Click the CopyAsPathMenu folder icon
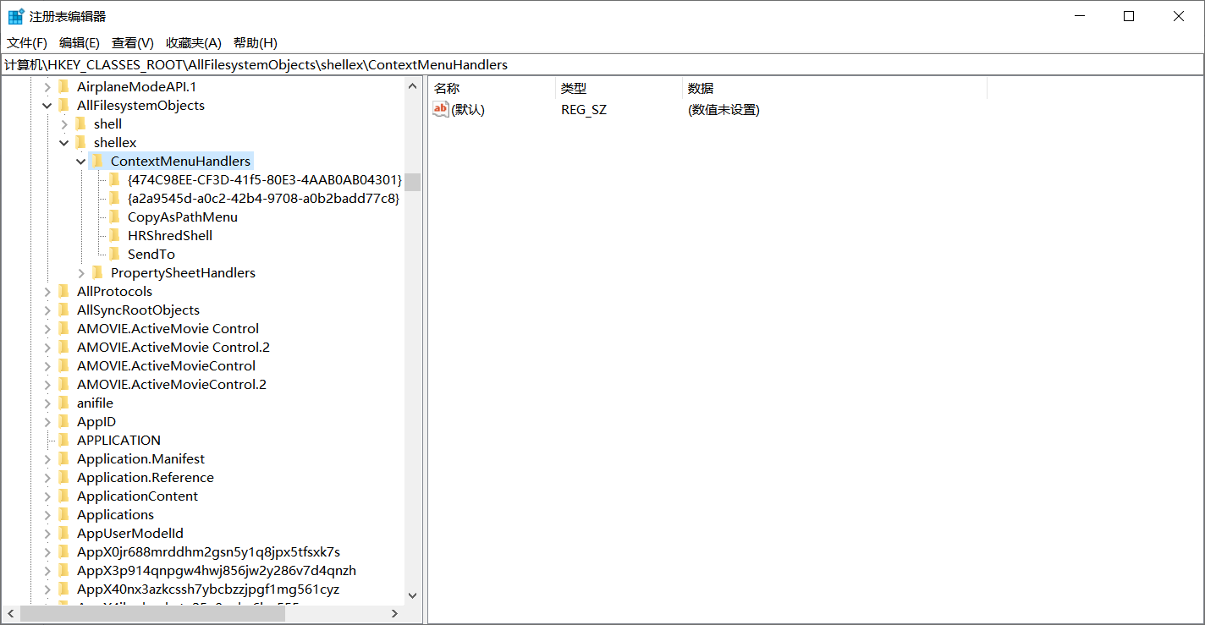1205x625 pixels. tap(114, 217)
